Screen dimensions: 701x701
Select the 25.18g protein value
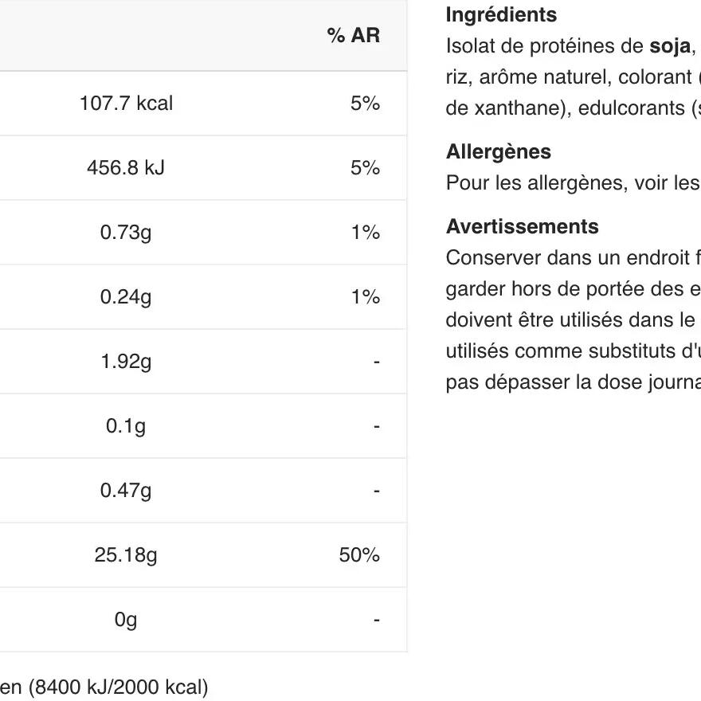click(126, 555)
